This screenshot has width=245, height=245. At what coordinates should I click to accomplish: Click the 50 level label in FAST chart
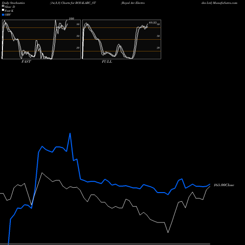tap(78, 36)
